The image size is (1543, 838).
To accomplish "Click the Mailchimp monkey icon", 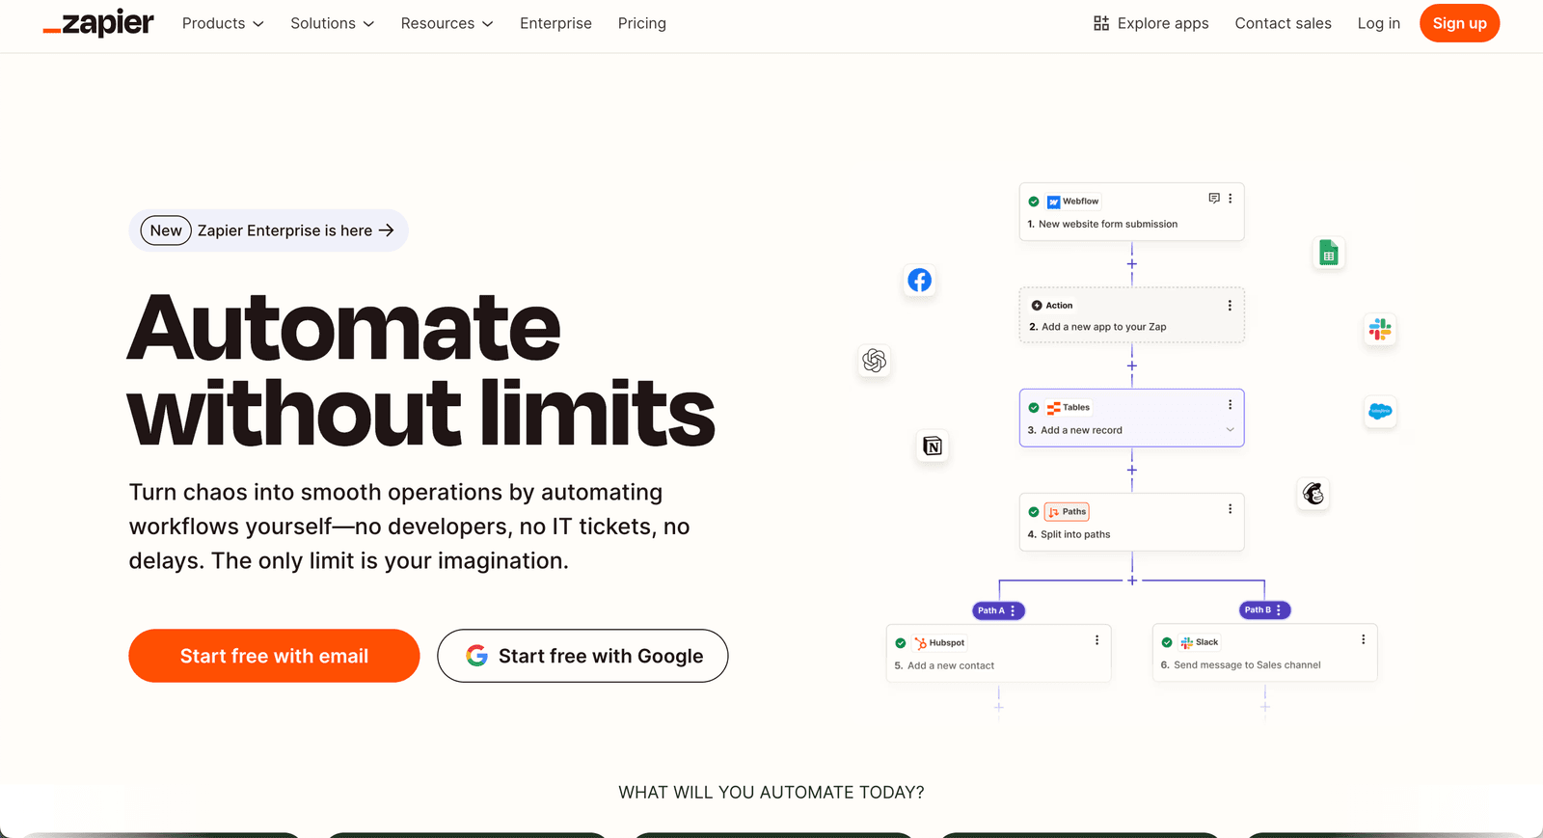I will (1313, 494).
